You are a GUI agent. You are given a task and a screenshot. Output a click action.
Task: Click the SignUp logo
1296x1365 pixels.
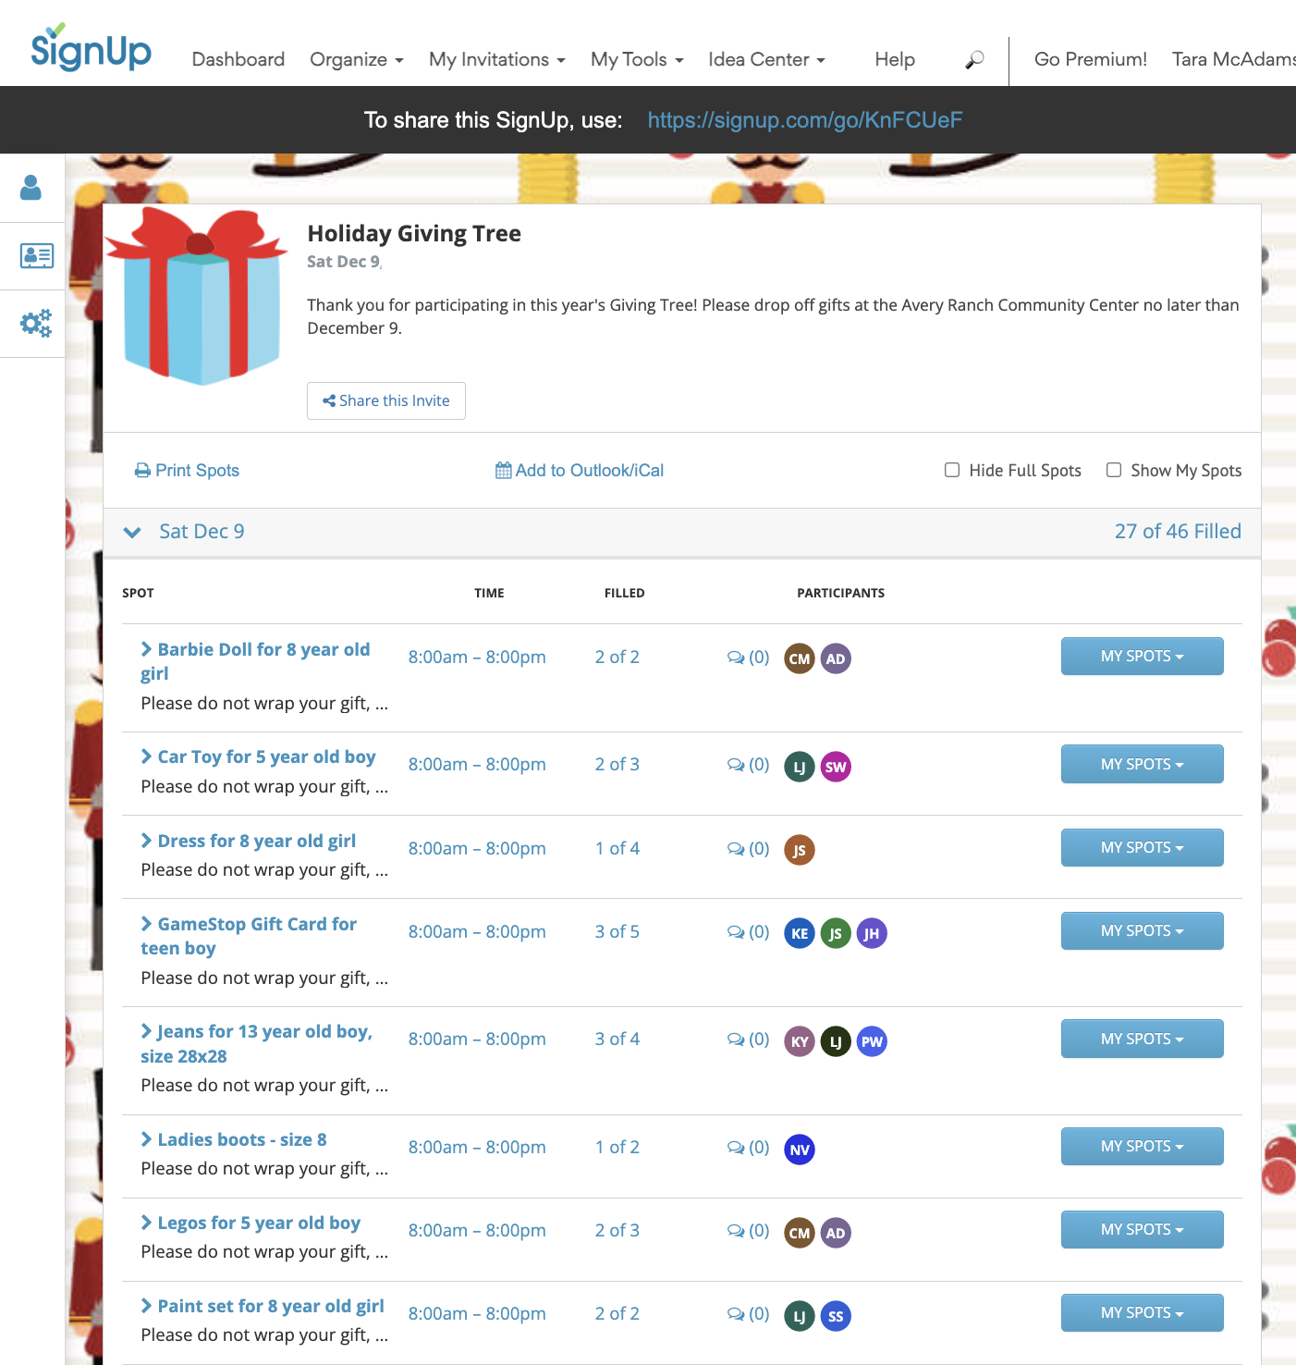91,50
